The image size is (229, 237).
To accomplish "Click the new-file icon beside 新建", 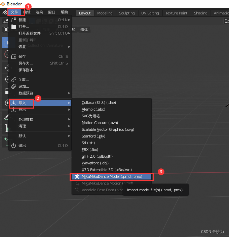I will tap(13, 19).
